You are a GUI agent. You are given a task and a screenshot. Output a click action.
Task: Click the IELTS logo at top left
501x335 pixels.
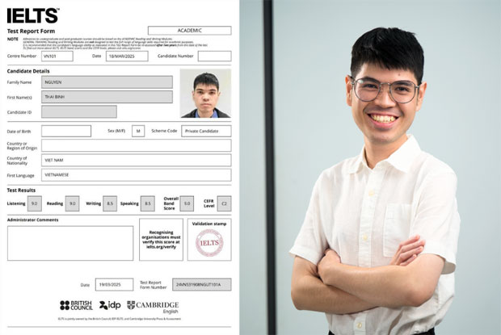pyautogui.click(x=33, y=15)
